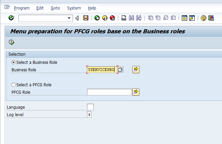Click the 'Selection' group header

click(x=17, y=54)
